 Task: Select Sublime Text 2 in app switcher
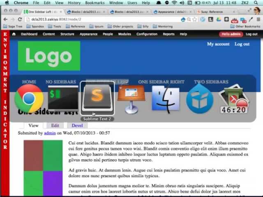[97, 97]
